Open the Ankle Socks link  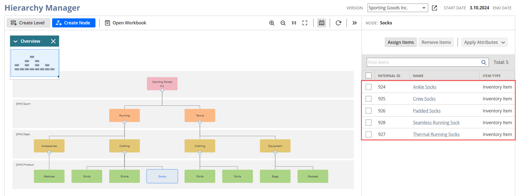[x=424, y=87]
